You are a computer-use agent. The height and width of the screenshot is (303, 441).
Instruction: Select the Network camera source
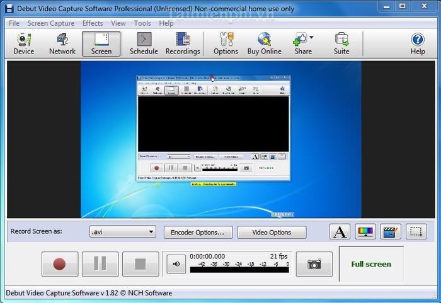[62, 44]
